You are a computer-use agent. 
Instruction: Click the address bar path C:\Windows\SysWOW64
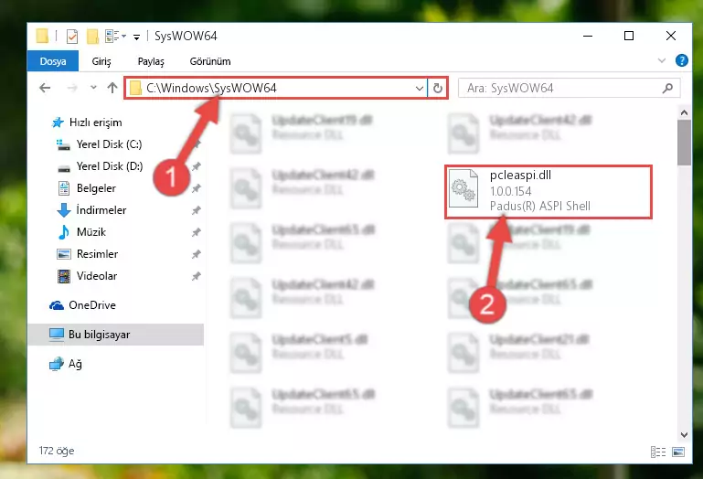tap(211, 88)
